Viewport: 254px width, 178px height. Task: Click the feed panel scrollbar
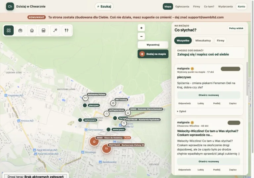(x=247, y=79)
